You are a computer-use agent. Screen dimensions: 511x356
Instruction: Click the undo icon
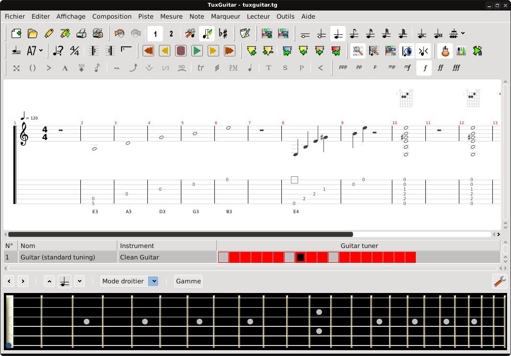point(120,33)
